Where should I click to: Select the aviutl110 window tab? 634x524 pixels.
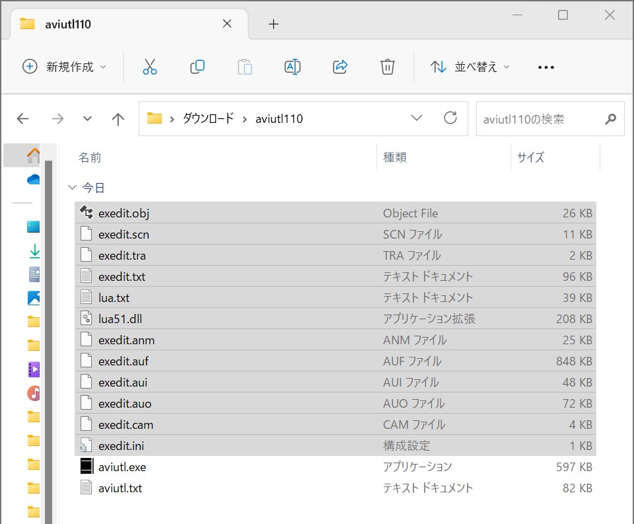[129, 24]
